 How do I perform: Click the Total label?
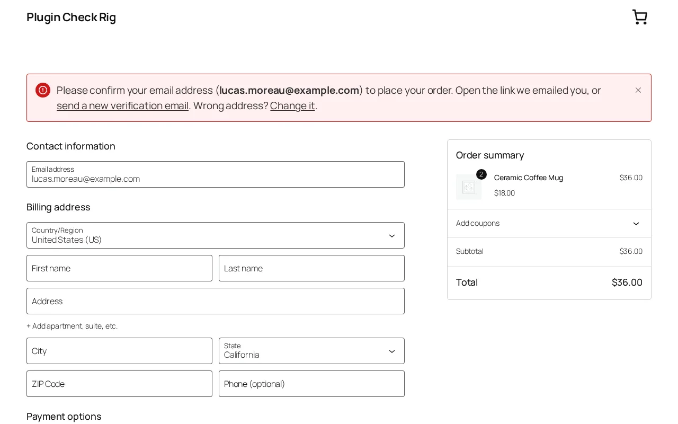tap(467, 282)
